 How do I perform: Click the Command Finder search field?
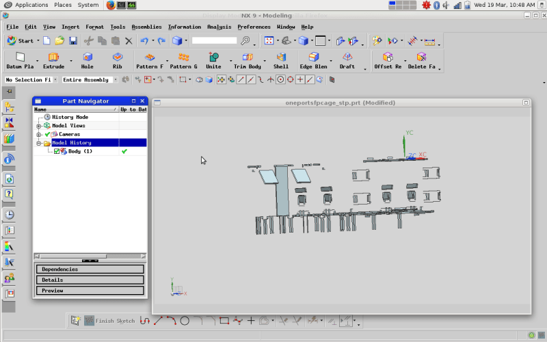tap(214, 40)
